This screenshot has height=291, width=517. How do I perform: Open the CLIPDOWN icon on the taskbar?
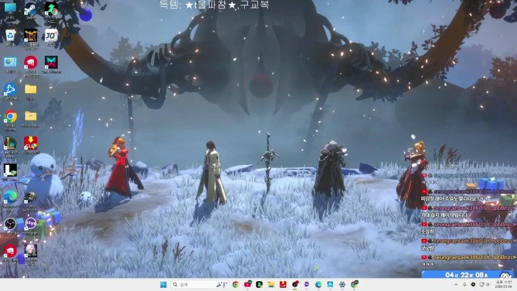[283, 284]
